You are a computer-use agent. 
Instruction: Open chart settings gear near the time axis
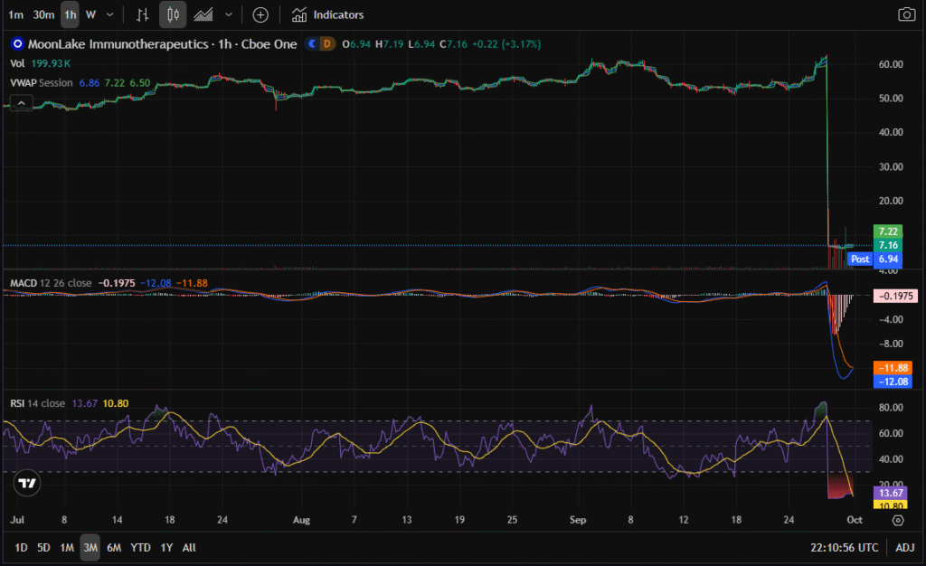(897, 520)
